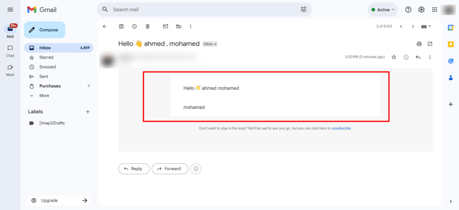Delete this email with the trash icon

tap(147, 26)
